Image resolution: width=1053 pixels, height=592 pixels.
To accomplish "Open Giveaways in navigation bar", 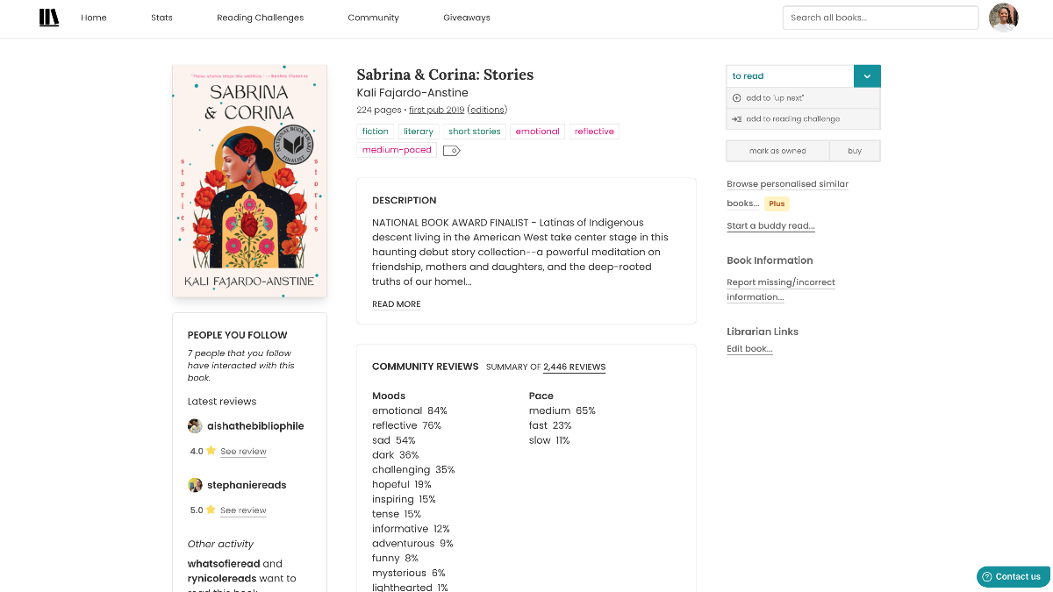I will pyautogui.click(x=467, y=18).
